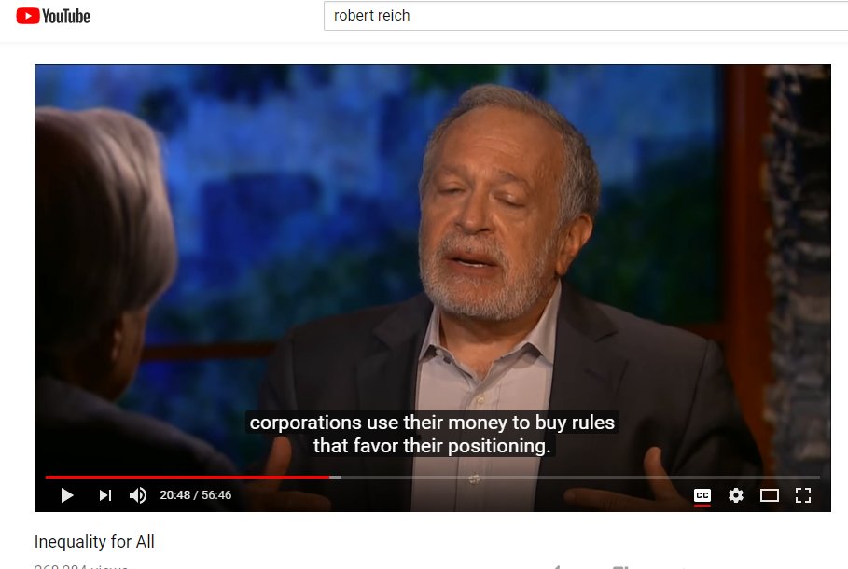Enter fullscreen mode
The height and width of the screenshot is (569, 848).
point(803,495)
